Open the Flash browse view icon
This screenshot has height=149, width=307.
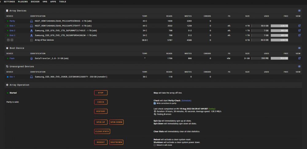(299, 58)
